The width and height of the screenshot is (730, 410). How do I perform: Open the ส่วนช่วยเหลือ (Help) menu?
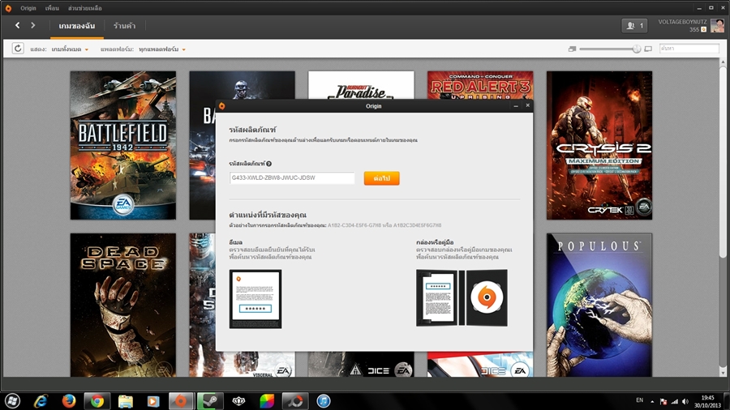(x=84, y=8)
